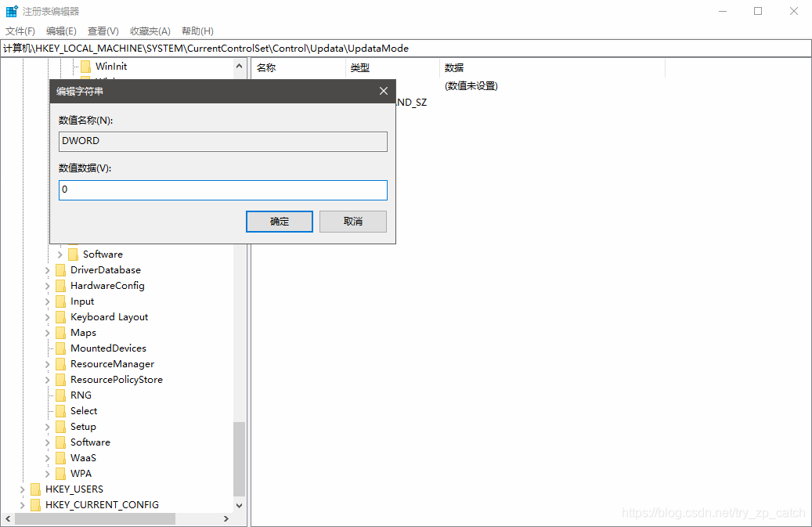Open the 查看(V) menu
This screenshot has width=812, height=527.
[x=103, y=31]
